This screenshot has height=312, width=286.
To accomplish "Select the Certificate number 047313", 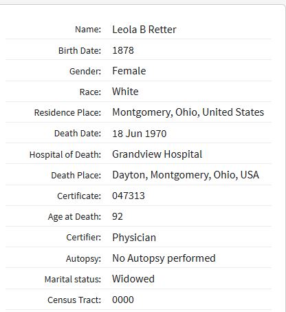I will (x=129, y=196).
